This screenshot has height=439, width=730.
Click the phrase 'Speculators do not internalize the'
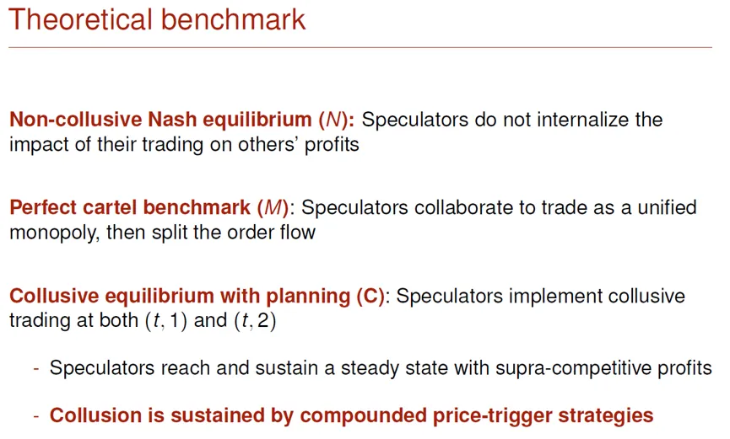(512, 120)
